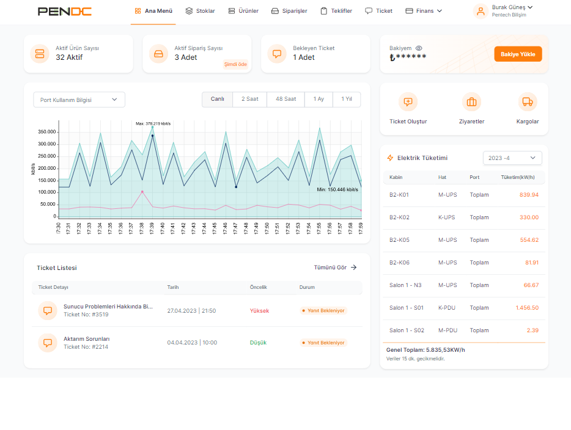
Task: Select the Canlı time range
Action: (x=217, y=99)
